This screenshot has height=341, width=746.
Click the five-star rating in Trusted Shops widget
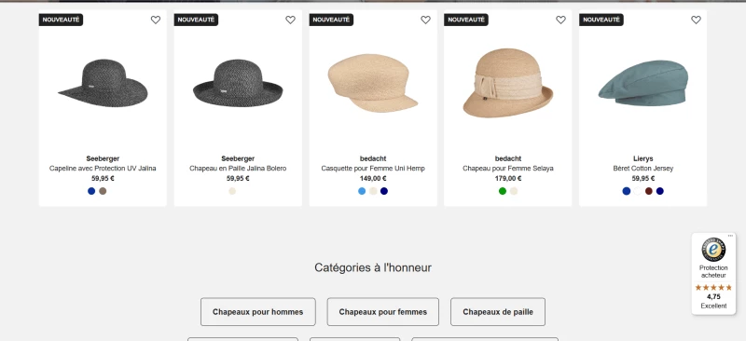[713, 288]
